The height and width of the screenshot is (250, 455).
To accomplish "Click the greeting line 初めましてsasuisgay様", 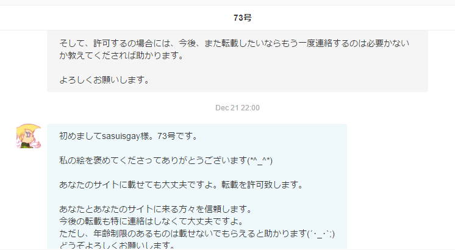I will 129,136.
